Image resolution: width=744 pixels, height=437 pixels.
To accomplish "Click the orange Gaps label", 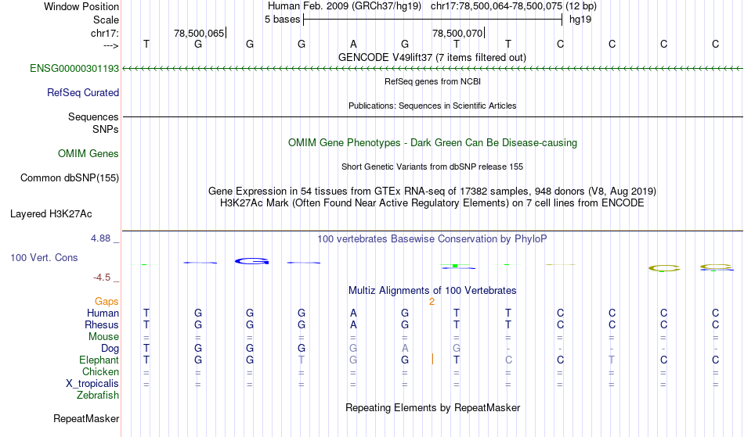I will coord(107,301).
